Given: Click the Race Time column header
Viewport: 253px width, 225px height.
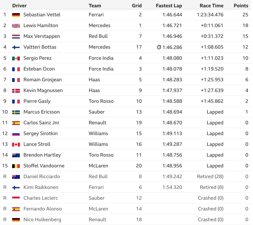Looking at the screenshot, I should point(212,6).
